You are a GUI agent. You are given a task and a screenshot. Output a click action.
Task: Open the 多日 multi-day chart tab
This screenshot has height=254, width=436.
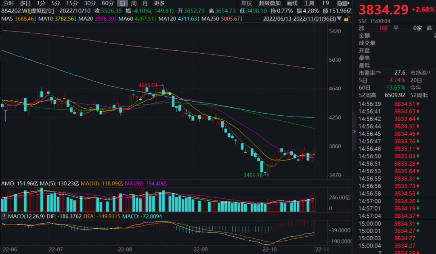pos(25,3)
